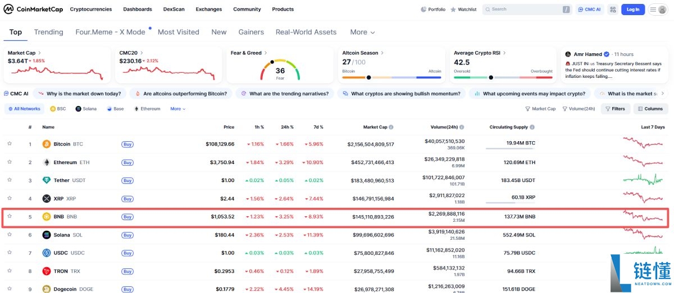Click the Dogecoin coin logo
Viewport: 674px width, 293px height.
[47, 289]
